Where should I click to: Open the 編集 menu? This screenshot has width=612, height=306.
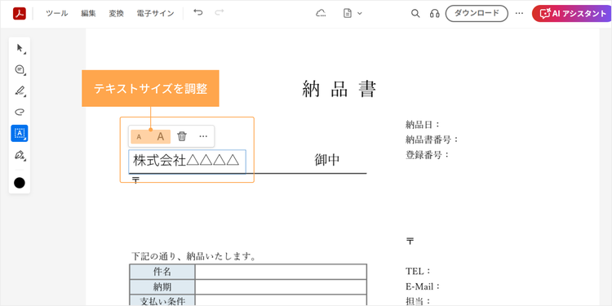click(89, 14)
